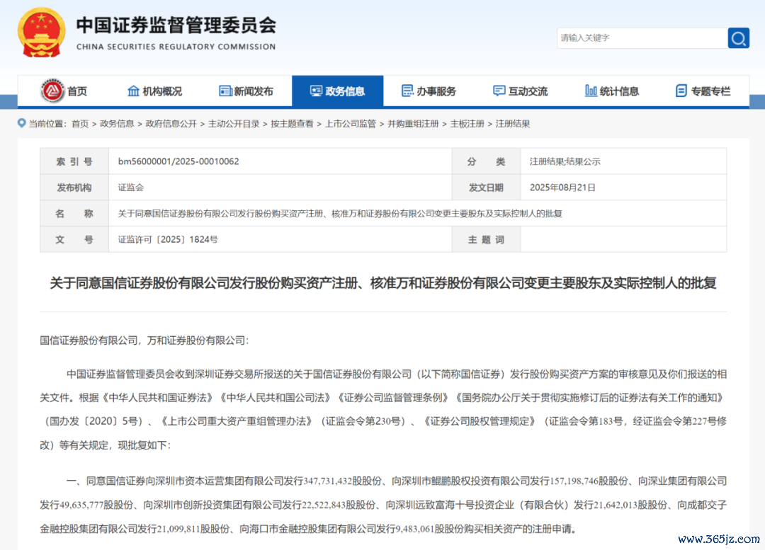Click the location pin icon in breadcrumb

point(21,123)
